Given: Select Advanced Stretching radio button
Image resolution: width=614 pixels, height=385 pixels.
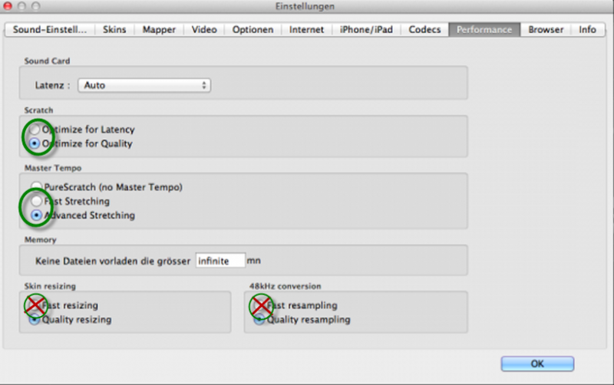Looking at the screenshot, I should tap(36, 216).
